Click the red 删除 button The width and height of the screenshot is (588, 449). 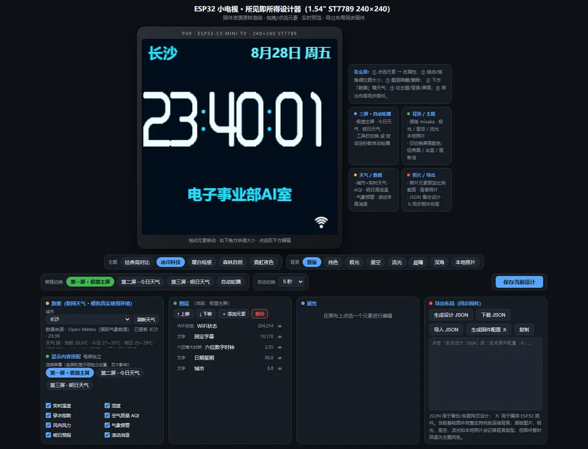pos(260,314)
